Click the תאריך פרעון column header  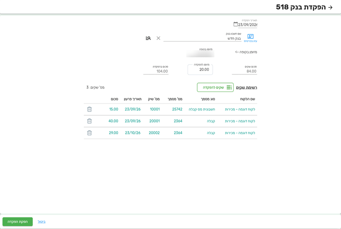(133, 99)
